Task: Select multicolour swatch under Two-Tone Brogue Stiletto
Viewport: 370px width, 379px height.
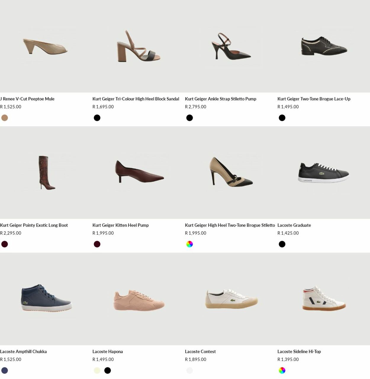Action: [189, 244]
